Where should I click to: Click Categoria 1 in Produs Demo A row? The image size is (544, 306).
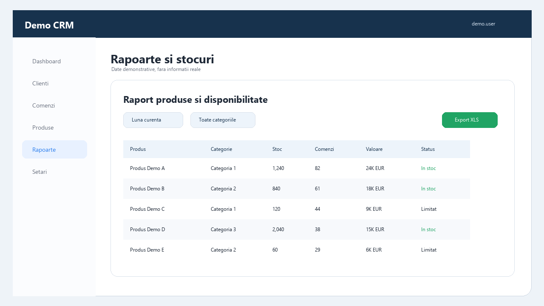point(223,168)
